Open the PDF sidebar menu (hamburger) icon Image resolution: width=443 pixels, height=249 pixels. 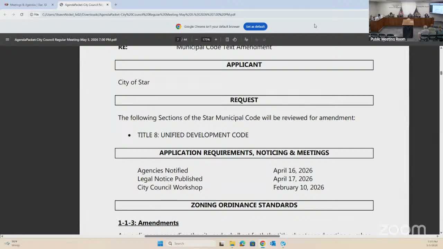pos(7,39)
